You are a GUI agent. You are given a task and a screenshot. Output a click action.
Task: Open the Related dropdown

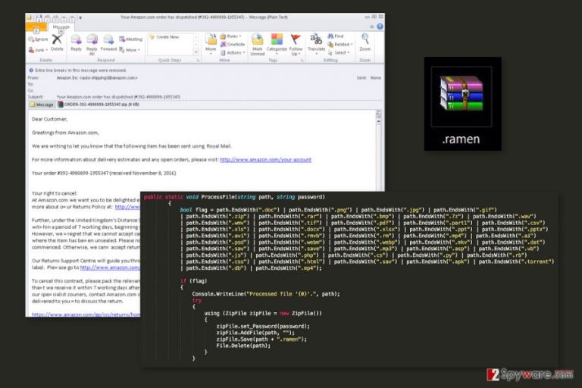(x=340, y=44)
